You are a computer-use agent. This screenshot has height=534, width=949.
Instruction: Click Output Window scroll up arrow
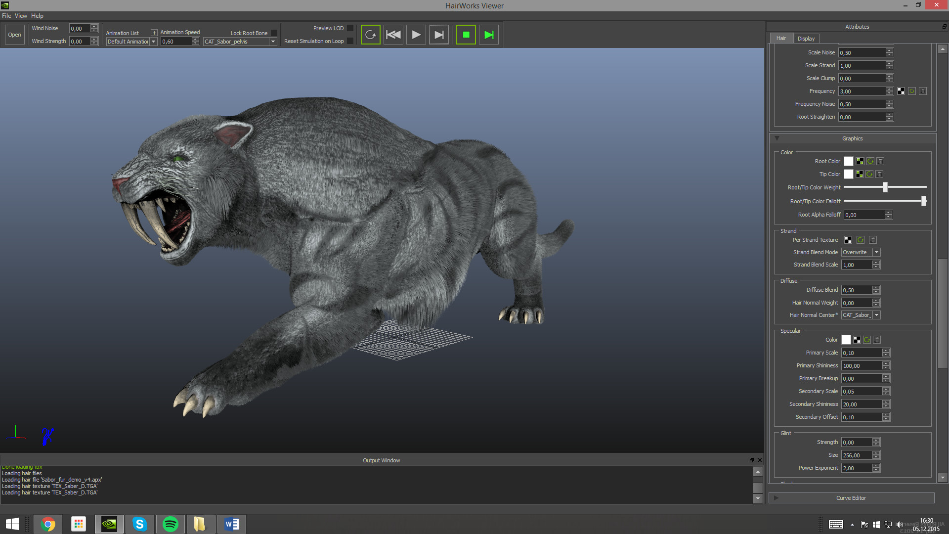[x=758, y=472]
